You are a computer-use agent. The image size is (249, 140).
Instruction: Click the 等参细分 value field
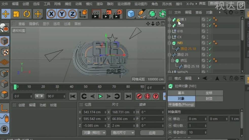pos(197,132)
